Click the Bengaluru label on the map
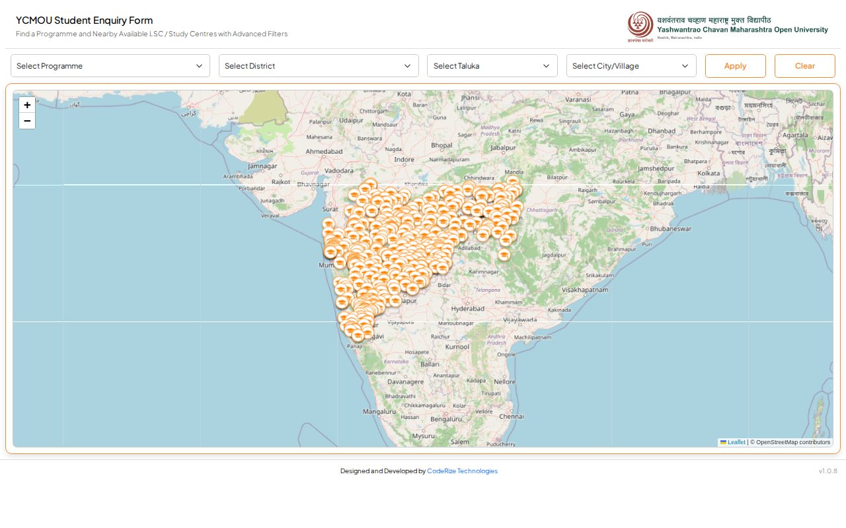 [x=446, y=419]
